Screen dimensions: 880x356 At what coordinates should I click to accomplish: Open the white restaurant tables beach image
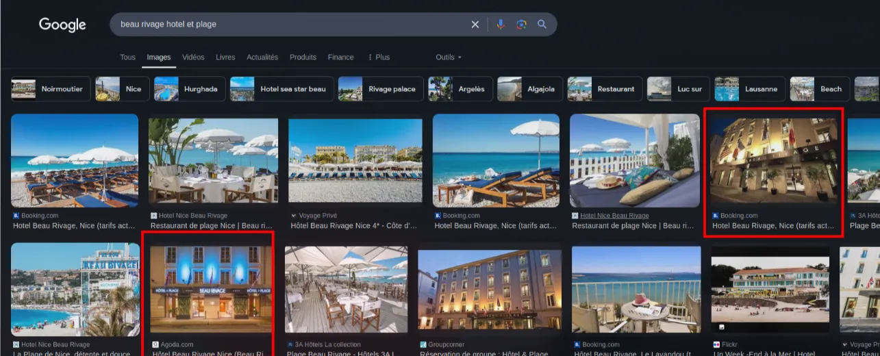[214, 161]
